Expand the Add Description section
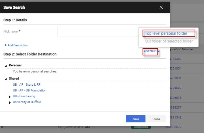 coord(16,45)
